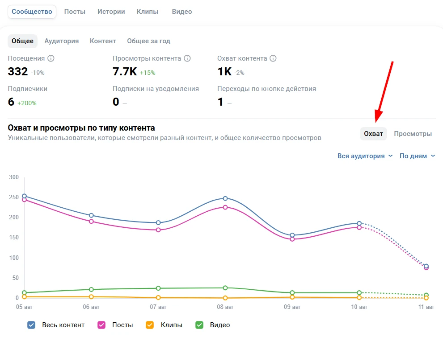443x337 pixels.
Task: Click info icon beside Просмотры контента
Action: (x=187, y=58)
